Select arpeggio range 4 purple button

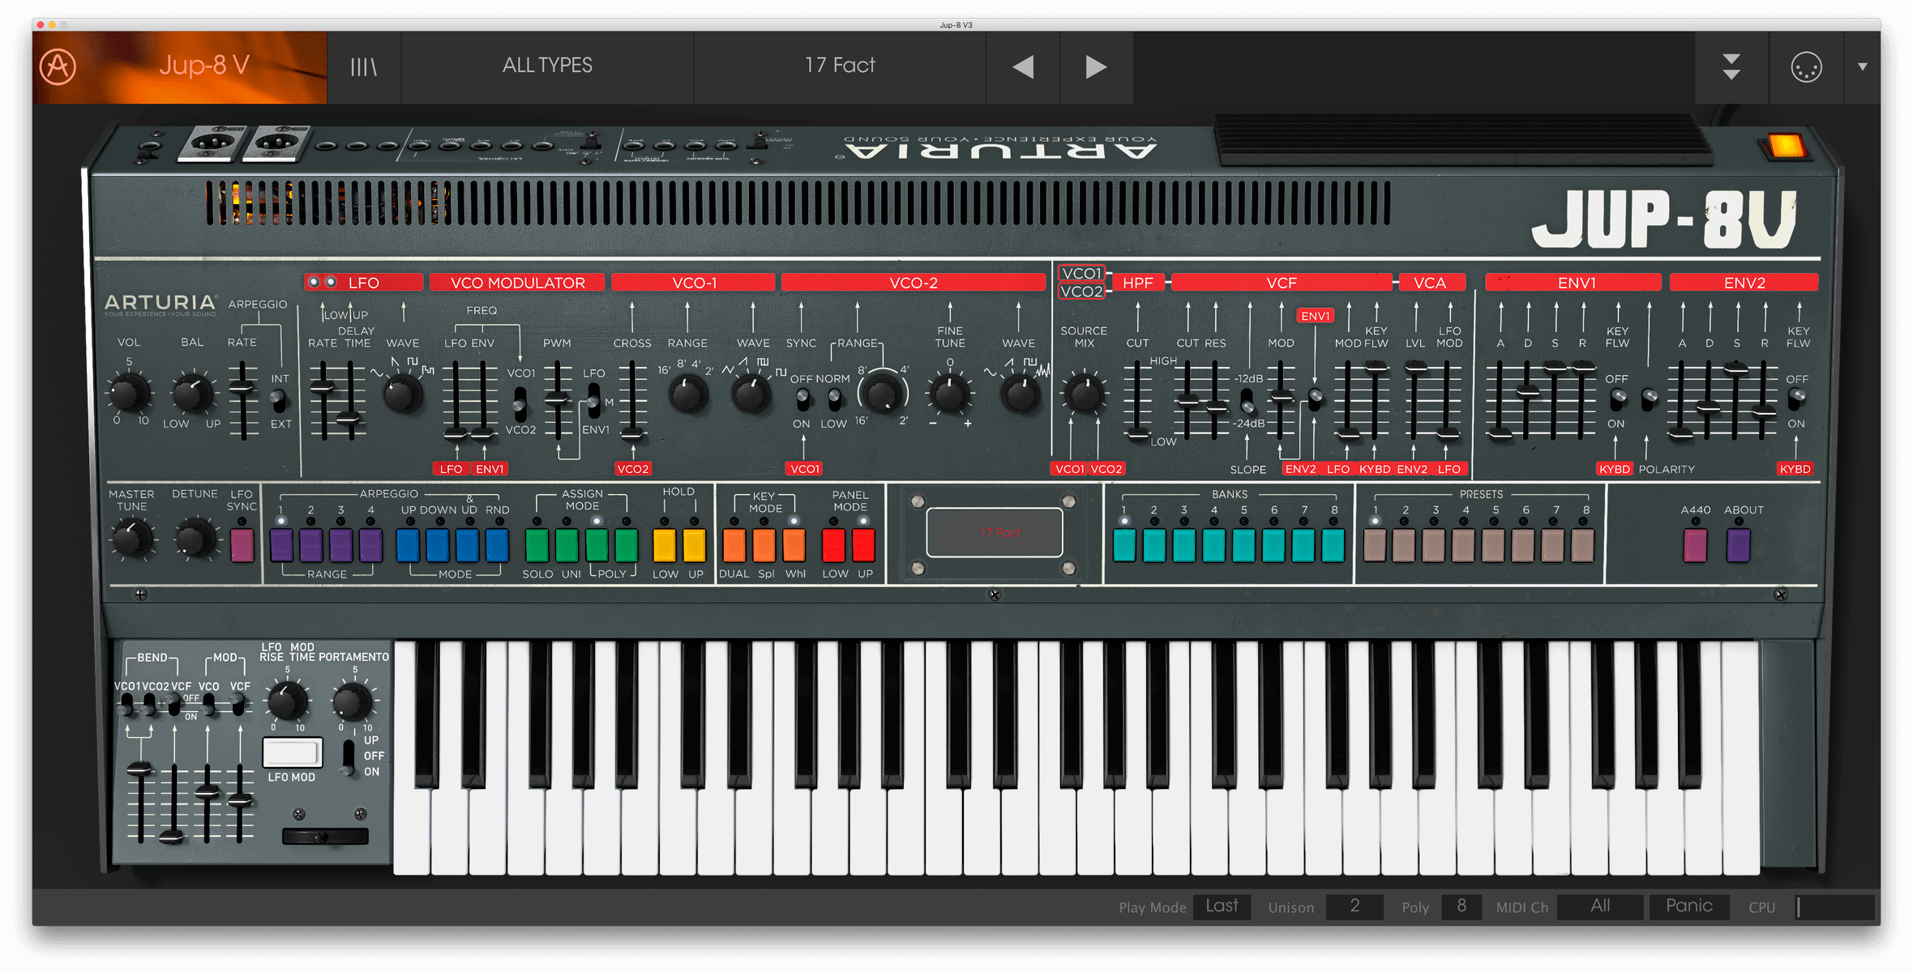pyautogui.click(x=370, y=545)
